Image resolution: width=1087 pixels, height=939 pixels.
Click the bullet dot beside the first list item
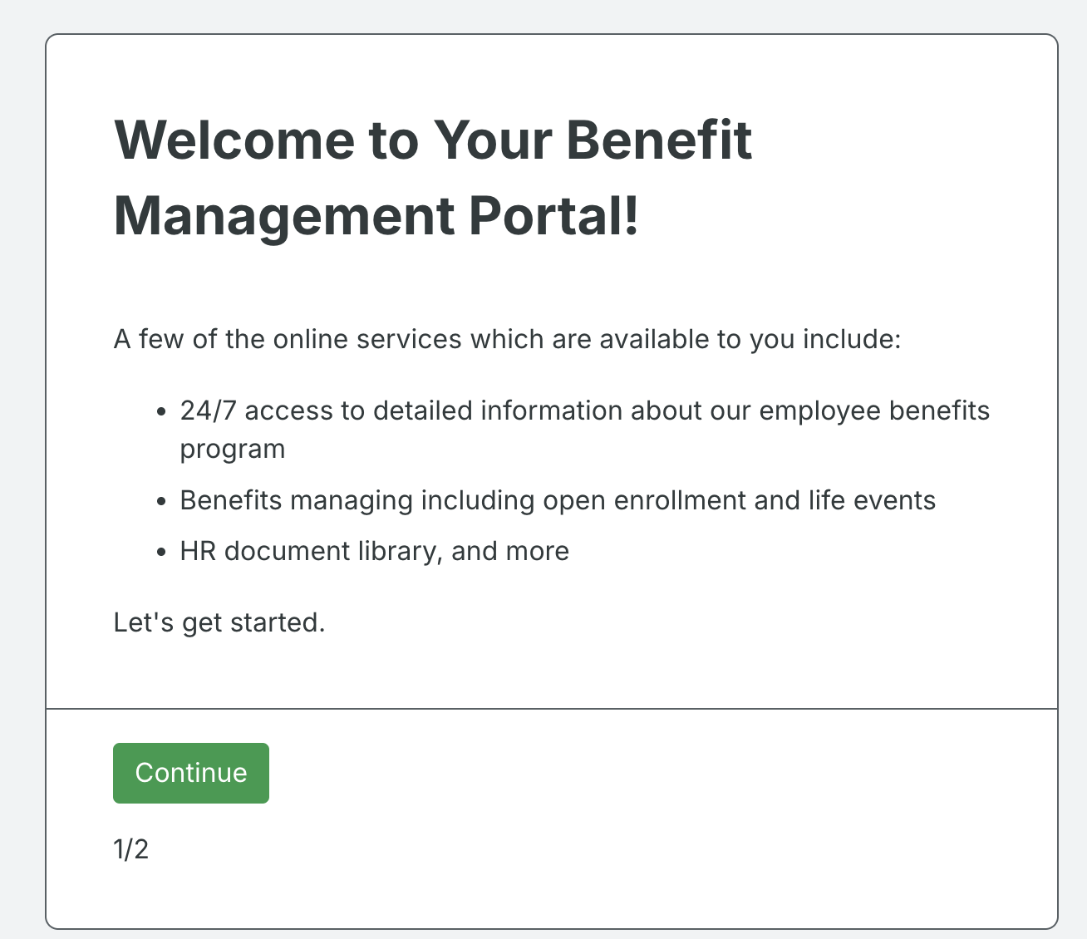point(160,411)
